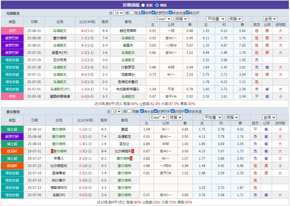Screen dimensions: 290x206
Task: Click the red card icon after 比尔森胜利
Action: pyautogui.click(x=132, y=151)
